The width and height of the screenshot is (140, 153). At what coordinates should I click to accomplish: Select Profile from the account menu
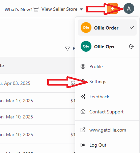[96, 66]
